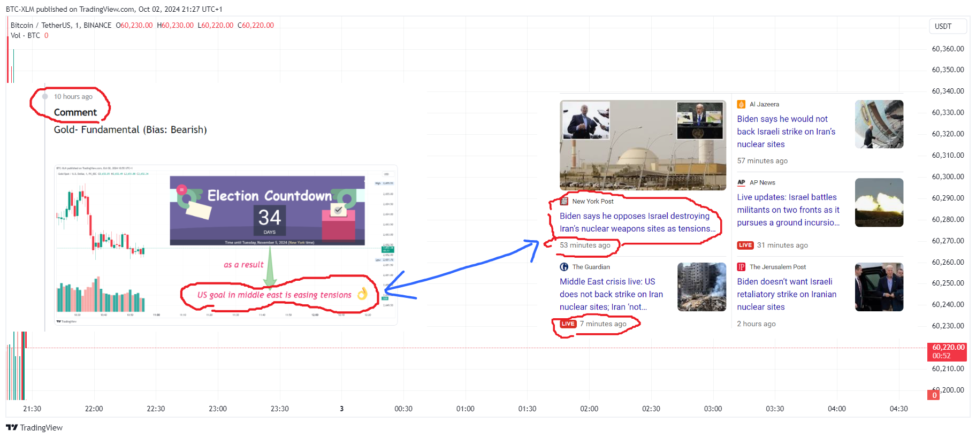Open the Election Countdown gold chart snapshot

point(225,245)
